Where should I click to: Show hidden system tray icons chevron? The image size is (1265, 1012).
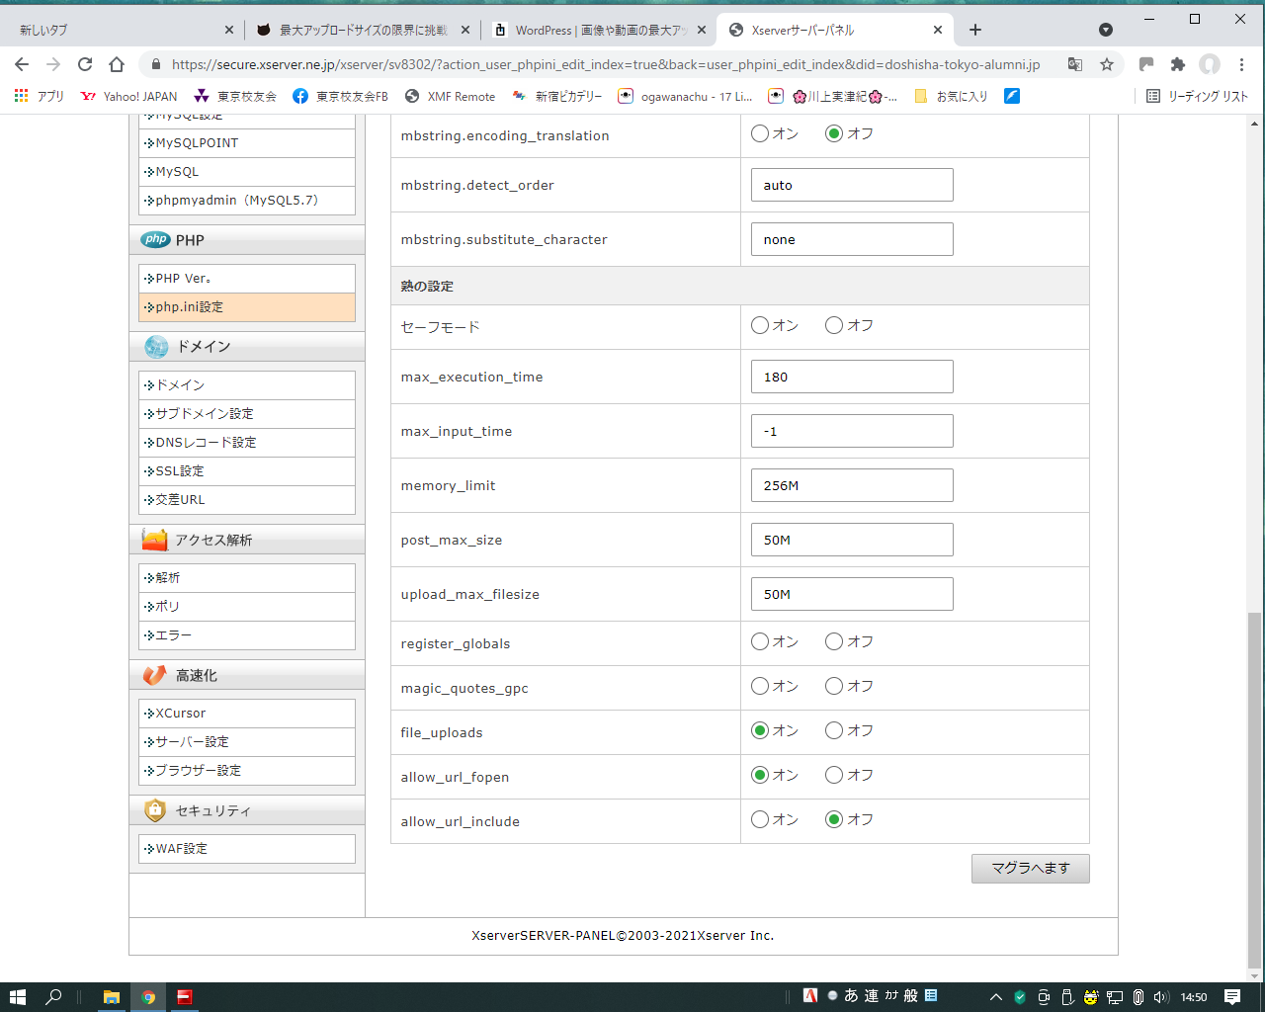(995, 996)
